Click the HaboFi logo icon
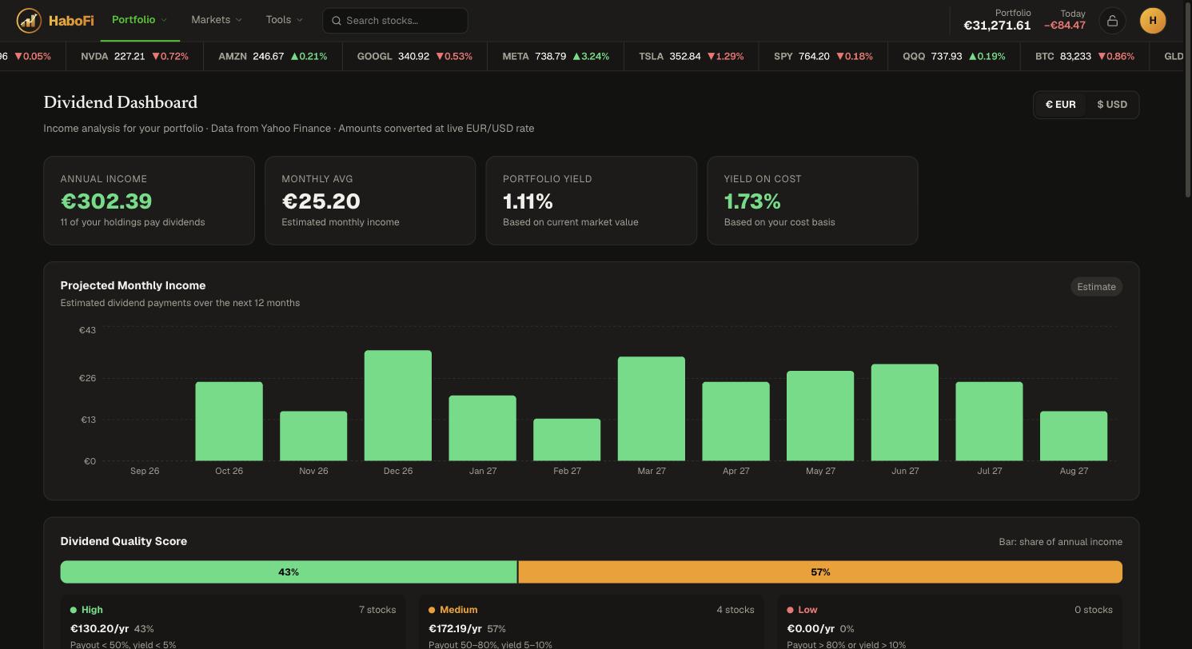The height and width of the screenshot is (649, 1192). click(29, 21)
